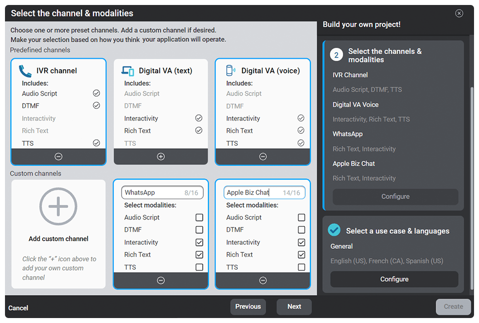Click Previous to go back
The image size is (479, 323).
248,307
